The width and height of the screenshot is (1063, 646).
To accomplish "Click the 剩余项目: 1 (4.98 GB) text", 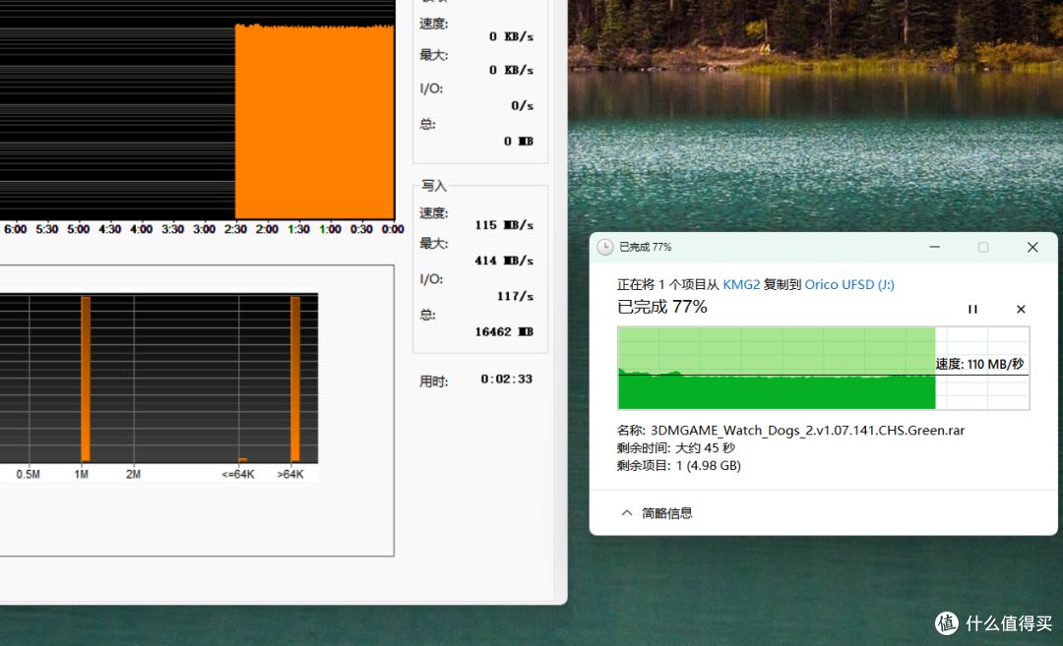I will pyautogui.click(x=678, y=465).
